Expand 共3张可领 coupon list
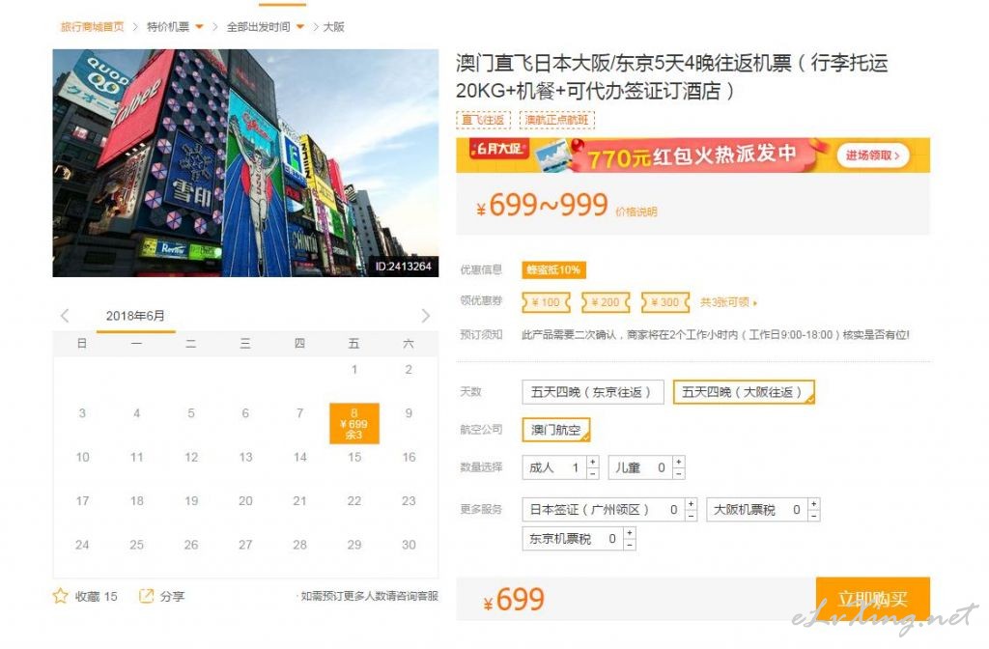 point(728,302)
